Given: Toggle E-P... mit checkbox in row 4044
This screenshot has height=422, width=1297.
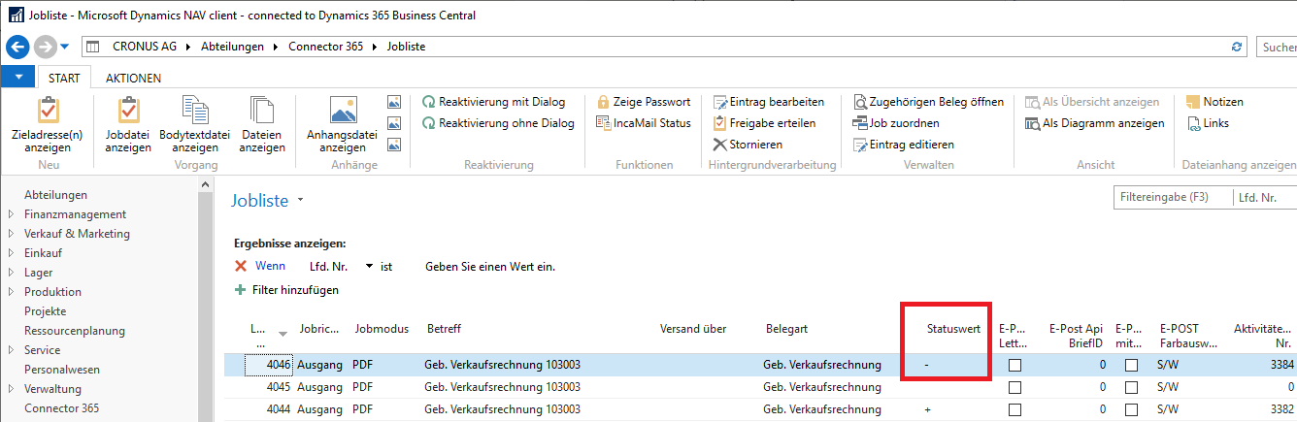Looking at the screenshot, I should click(1131, 409).
